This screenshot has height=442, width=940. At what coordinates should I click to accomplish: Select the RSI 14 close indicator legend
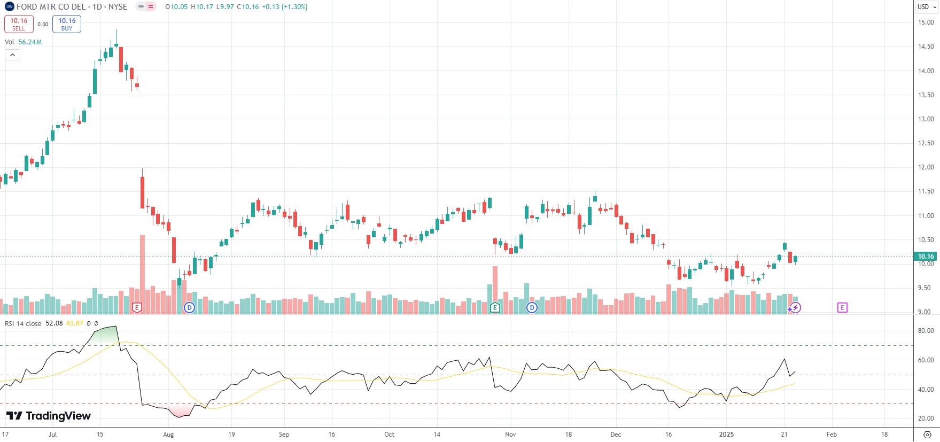coord(23,323)
